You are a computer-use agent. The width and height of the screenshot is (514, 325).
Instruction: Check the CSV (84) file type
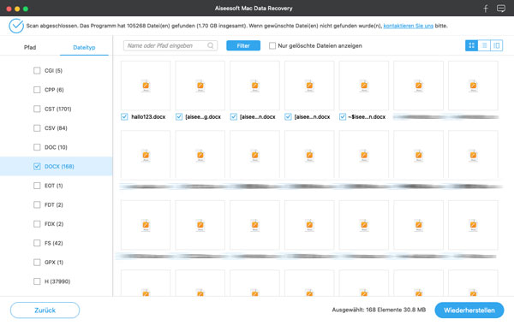tap(37, 128)
